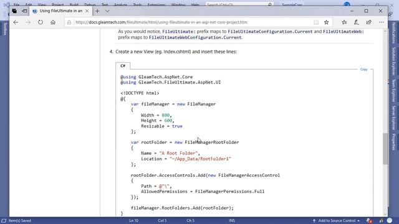Click the tabs you've set aside icon
The width and height of the screenshot is (399, 224).
click(14, 11)
